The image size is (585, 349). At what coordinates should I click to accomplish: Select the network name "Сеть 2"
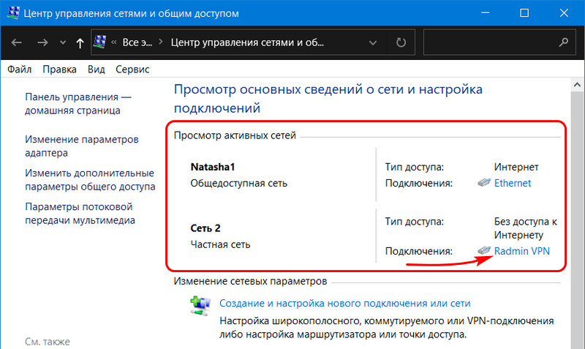(205, 228)
